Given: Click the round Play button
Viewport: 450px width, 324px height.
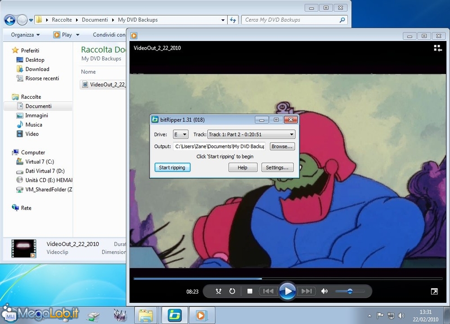Looking at the screenshot, I should coord(287,291).
